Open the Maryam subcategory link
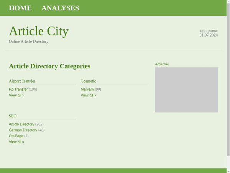 click(87, 89)
